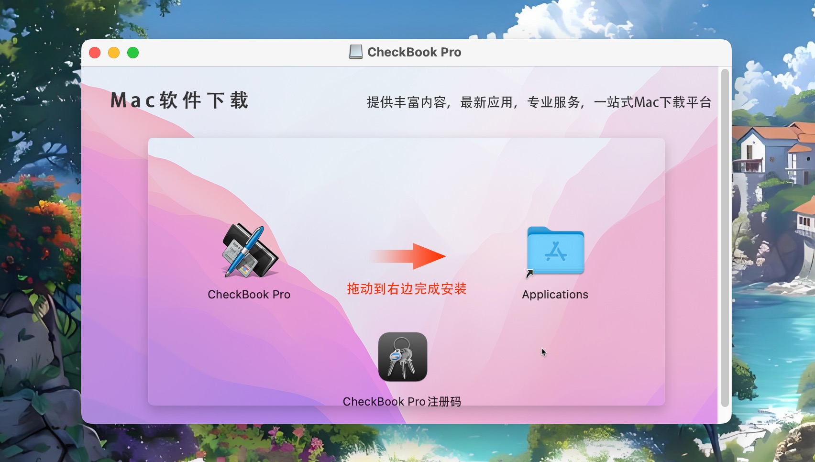Click the CheckBook Pro注册码 label
Screen dimensions: 815x462
(x=402, y=402)
